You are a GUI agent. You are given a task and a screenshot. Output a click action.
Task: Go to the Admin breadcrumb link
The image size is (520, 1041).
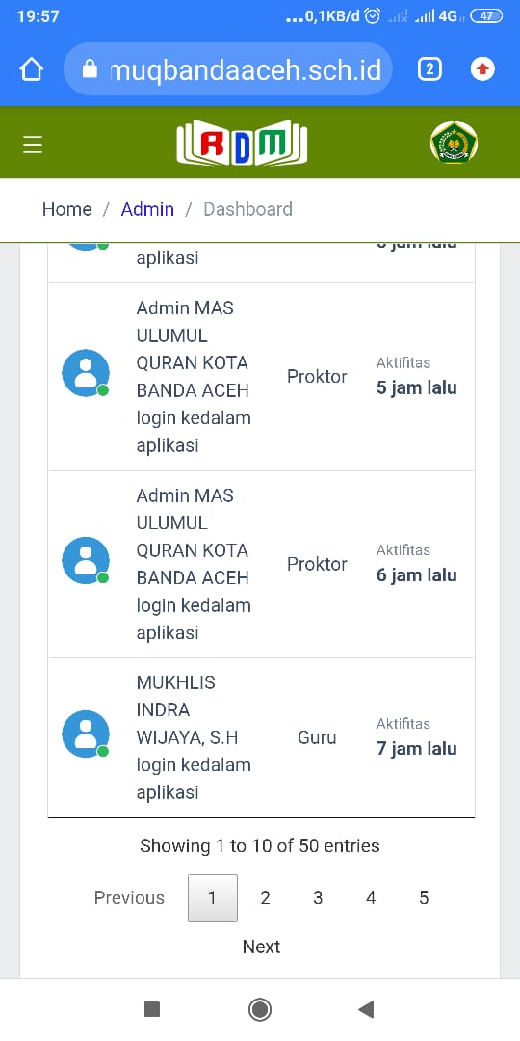click(147, 209)
